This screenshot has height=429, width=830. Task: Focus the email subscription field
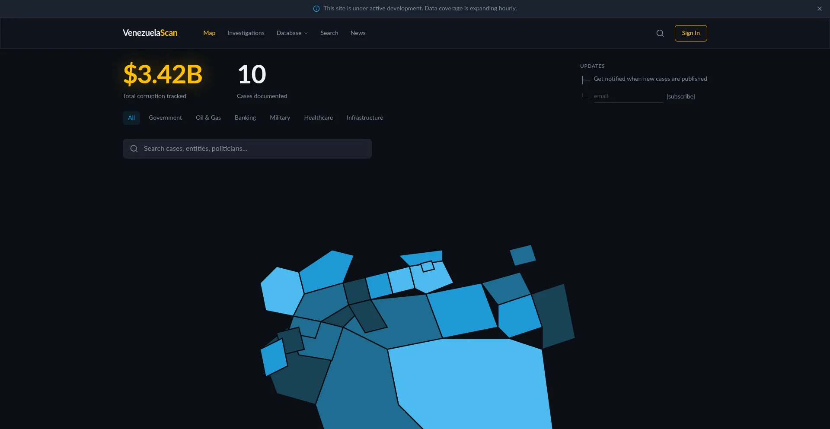(627, 96)
